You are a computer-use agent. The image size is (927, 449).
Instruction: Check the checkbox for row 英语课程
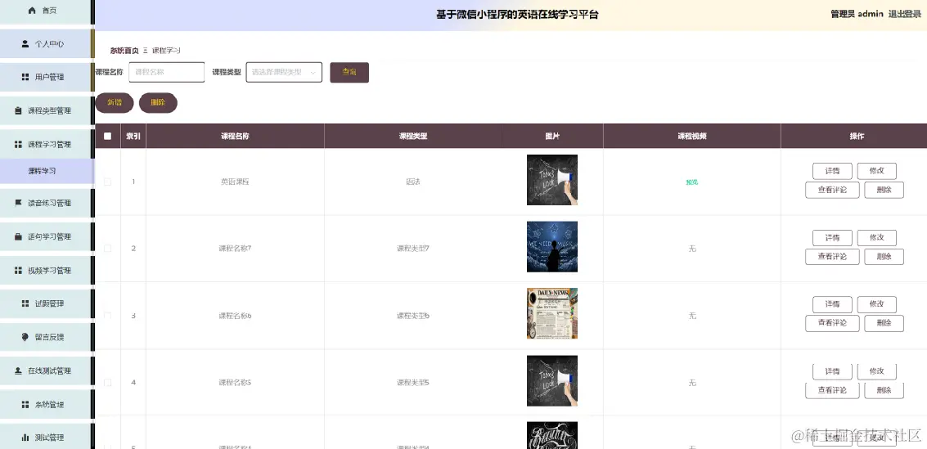click(108, 182)
